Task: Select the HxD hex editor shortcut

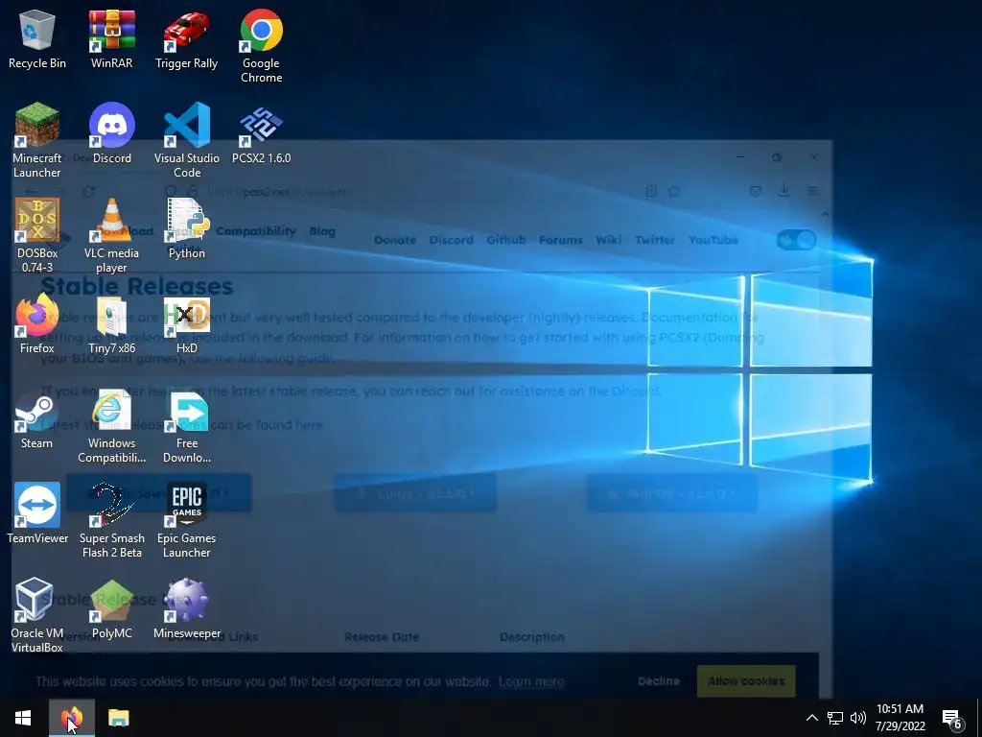Action: coord(187,323)
